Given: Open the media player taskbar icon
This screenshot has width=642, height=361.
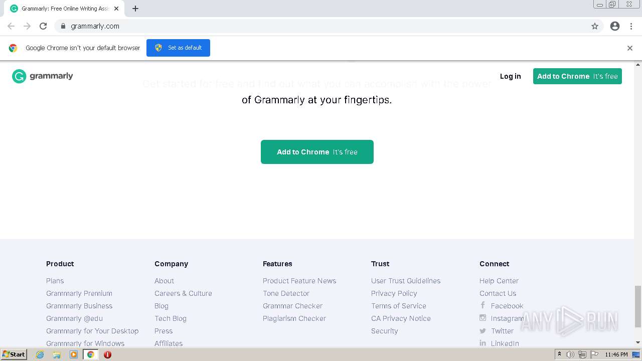Looking at the screenshot, I should point(74,354).
